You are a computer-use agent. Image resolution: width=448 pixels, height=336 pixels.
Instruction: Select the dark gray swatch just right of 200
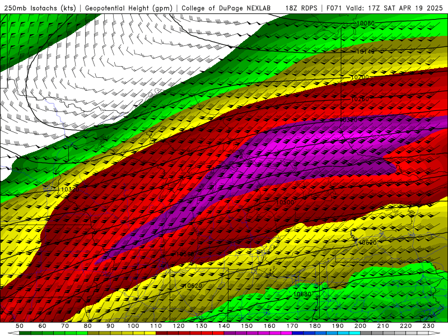[x=366, y=333]
